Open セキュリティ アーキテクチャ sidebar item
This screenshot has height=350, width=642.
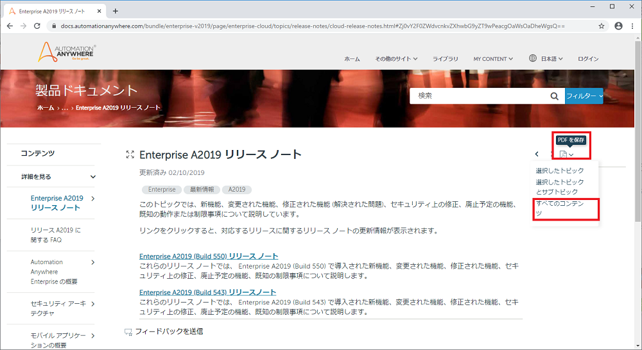click(x=58, y=308)
